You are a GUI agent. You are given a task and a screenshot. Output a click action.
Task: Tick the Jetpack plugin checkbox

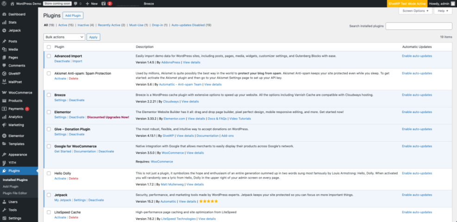[x=49, y=195]
